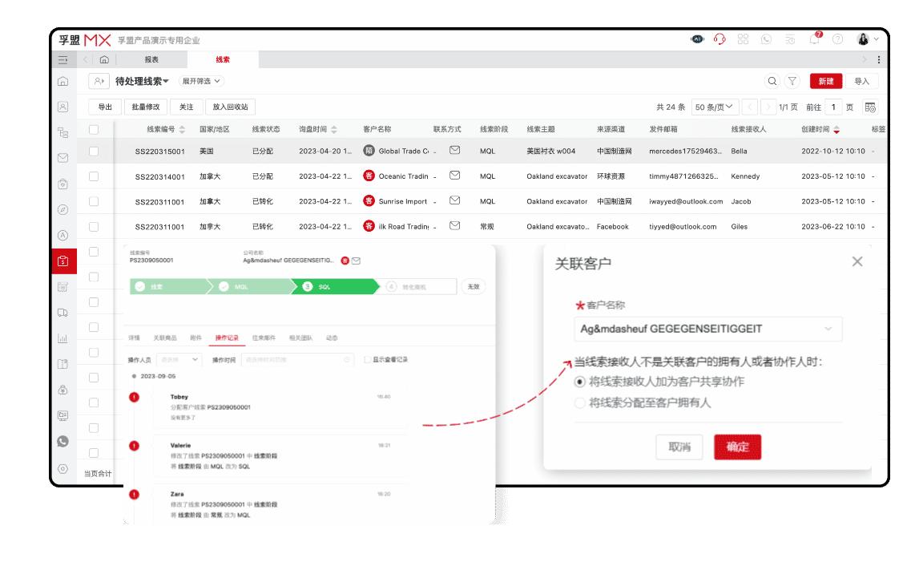Open the apps grid icon in top bar
915x562 pixels.
pyautogui.click(x=744, y=38)
